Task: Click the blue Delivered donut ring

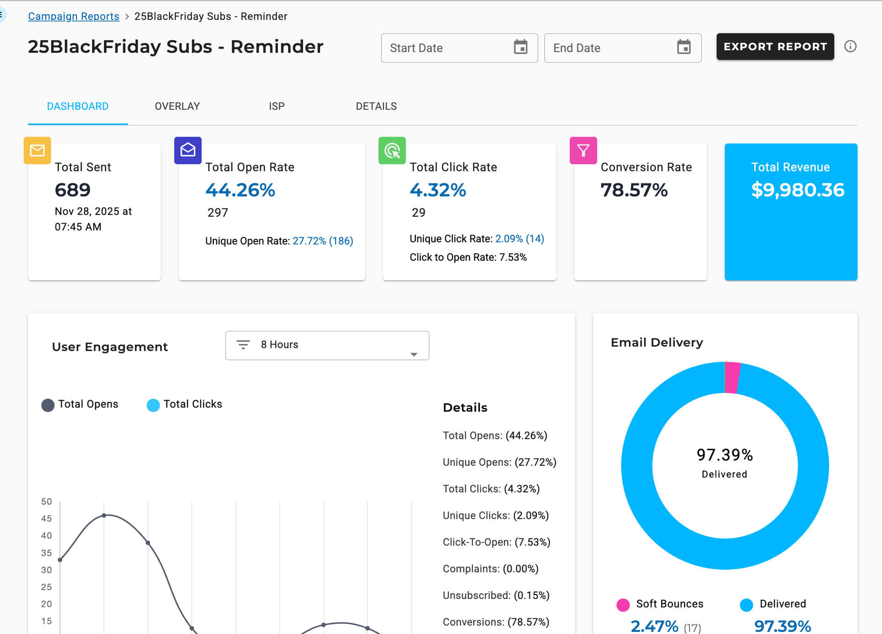Action: (725, 554)
